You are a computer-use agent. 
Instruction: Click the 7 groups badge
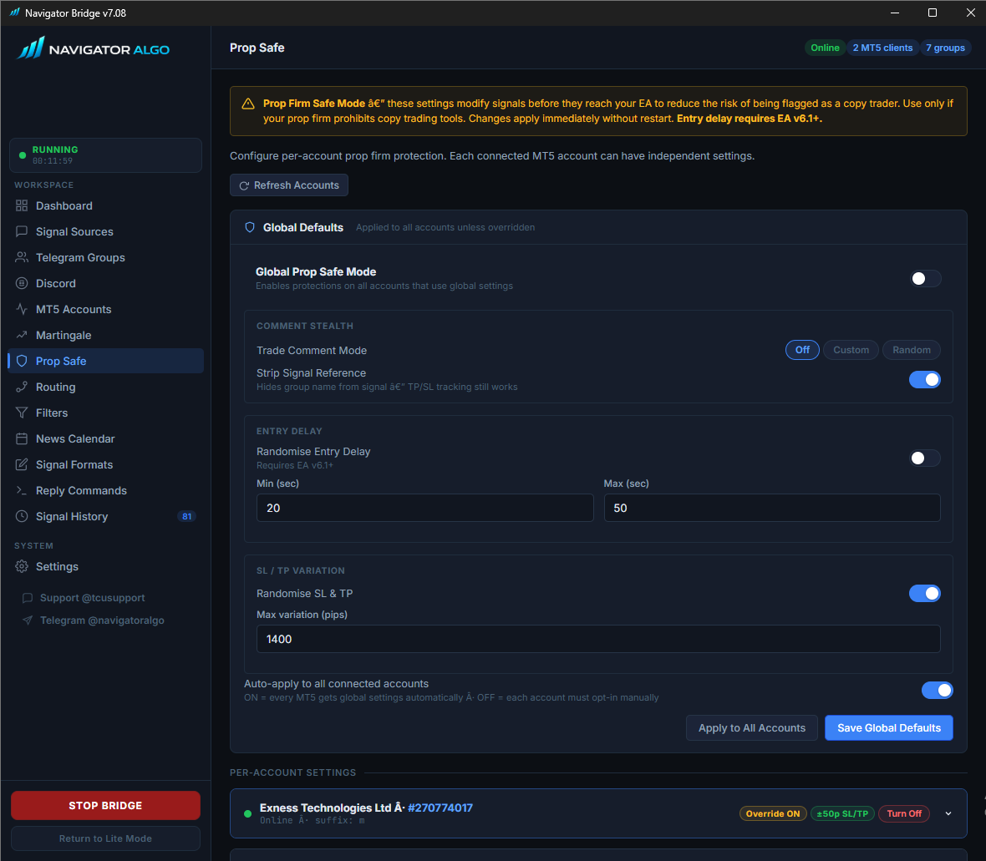pyautogui.click(x=945, y=48)
